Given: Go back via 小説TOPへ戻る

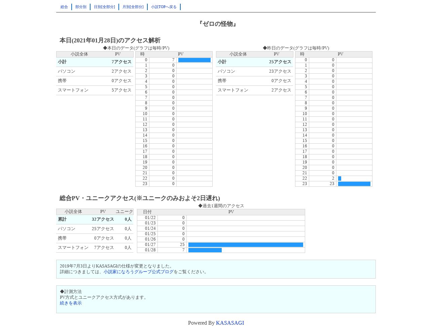Looking at the screenshot, I should (x=164, y=7).
